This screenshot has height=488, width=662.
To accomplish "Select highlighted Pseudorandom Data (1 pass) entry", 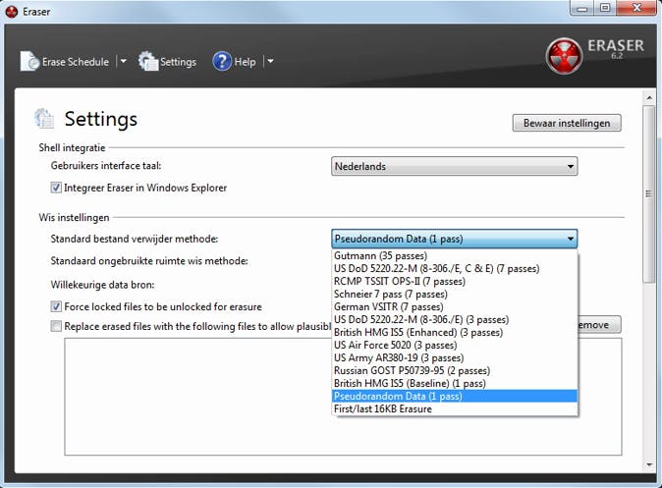I will 455,396.
